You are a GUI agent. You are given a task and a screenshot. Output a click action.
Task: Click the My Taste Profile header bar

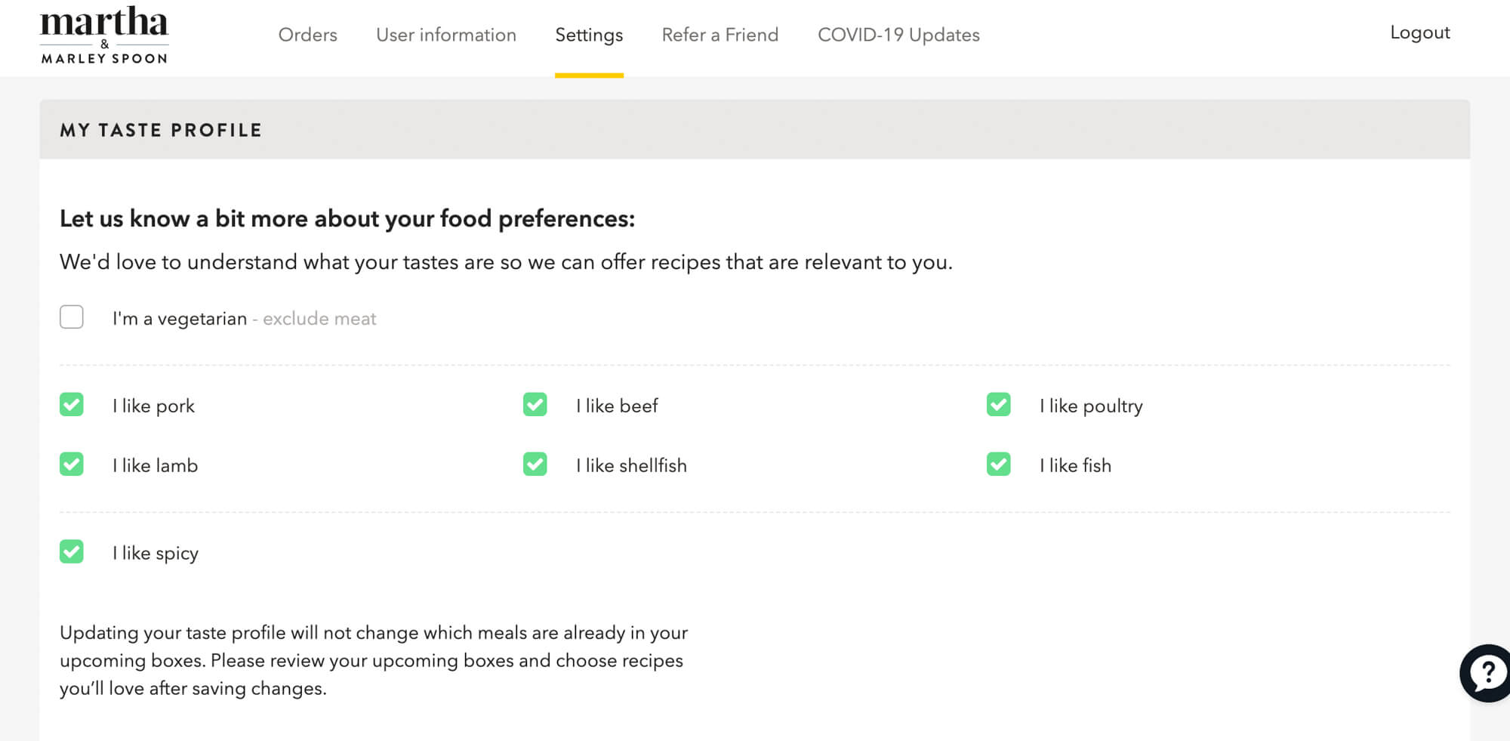pos(161,129)
